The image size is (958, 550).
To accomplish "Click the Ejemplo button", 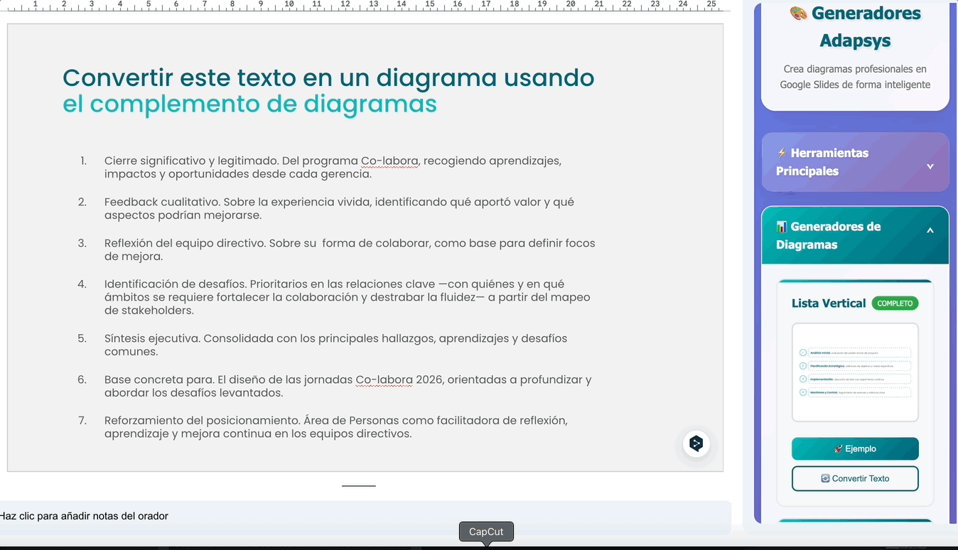I will 855,449.
